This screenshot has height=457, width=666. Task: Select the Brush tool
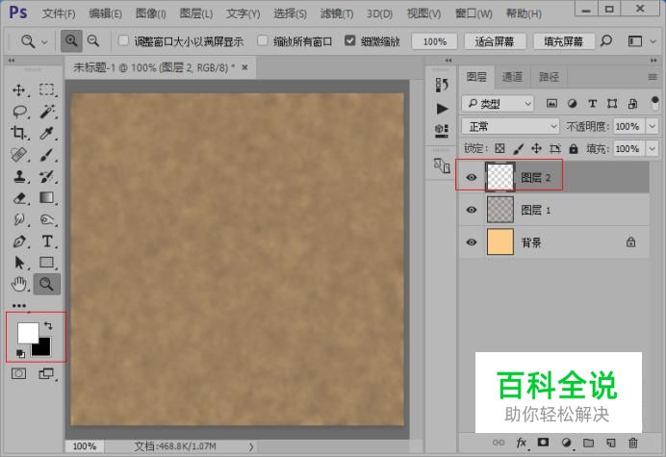tap(47, 155)
